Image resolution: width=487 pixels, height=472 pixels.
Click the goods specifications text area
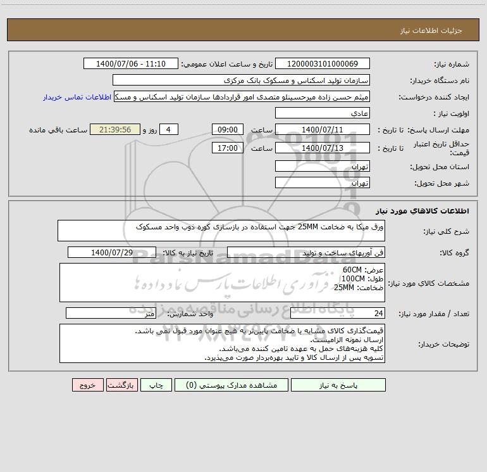coord(222,283)
